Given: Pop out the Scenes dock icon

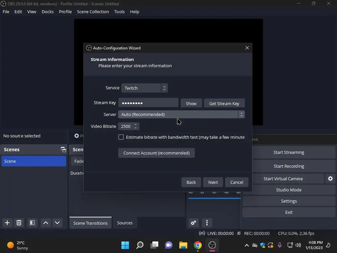Looking at the screenshot, I should click(63, 149).
